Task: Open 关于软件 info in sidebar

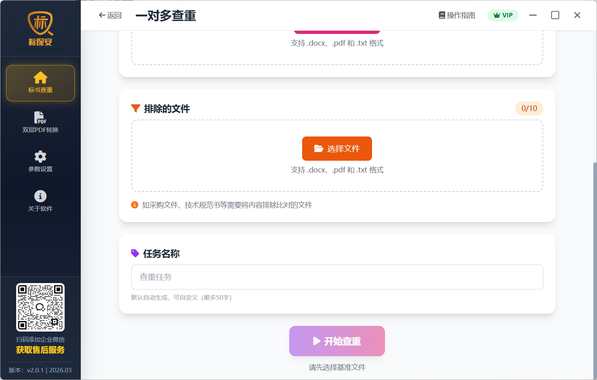Action: [x=40, y=201]
